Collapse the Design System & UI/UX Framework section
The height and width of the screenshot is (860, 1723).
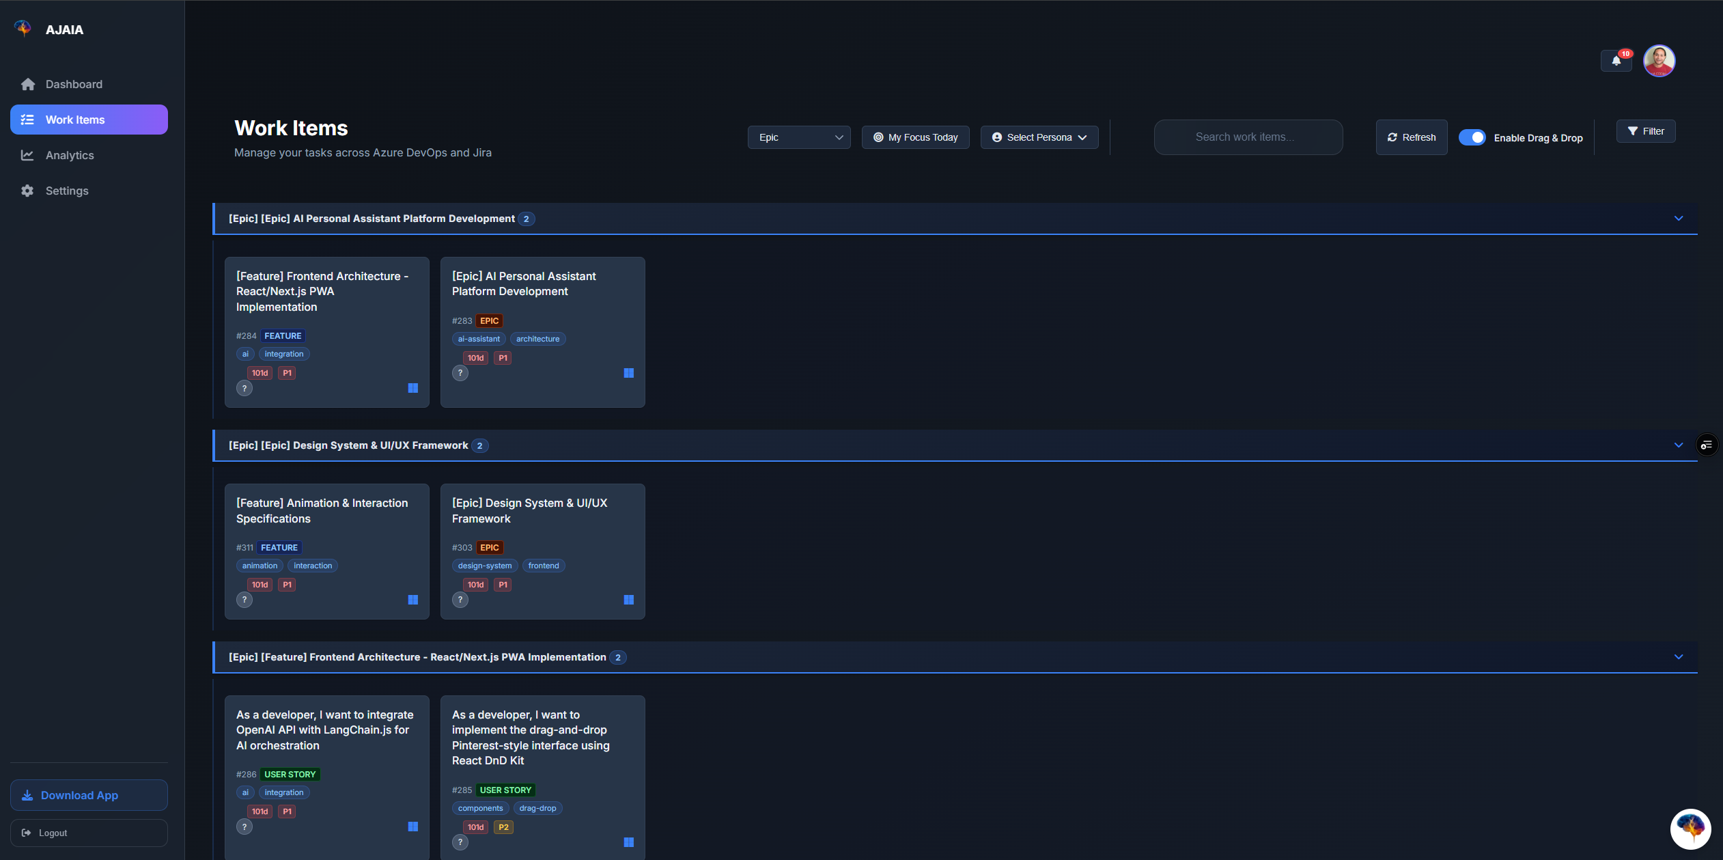pyautogui.click(x=1679, y=445)
